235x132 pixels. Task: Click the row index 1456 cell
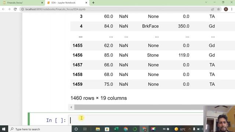click(x=77, y=55)
